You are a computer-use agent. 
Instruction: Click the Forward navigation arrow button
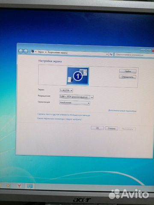tap(26, 51)
